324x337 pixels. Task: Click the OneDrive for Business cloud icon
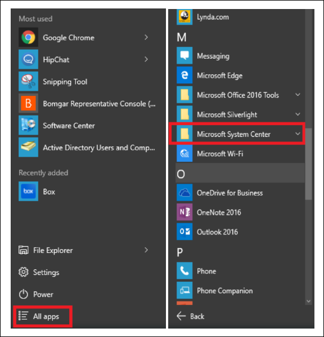click(x=184, y=193)
